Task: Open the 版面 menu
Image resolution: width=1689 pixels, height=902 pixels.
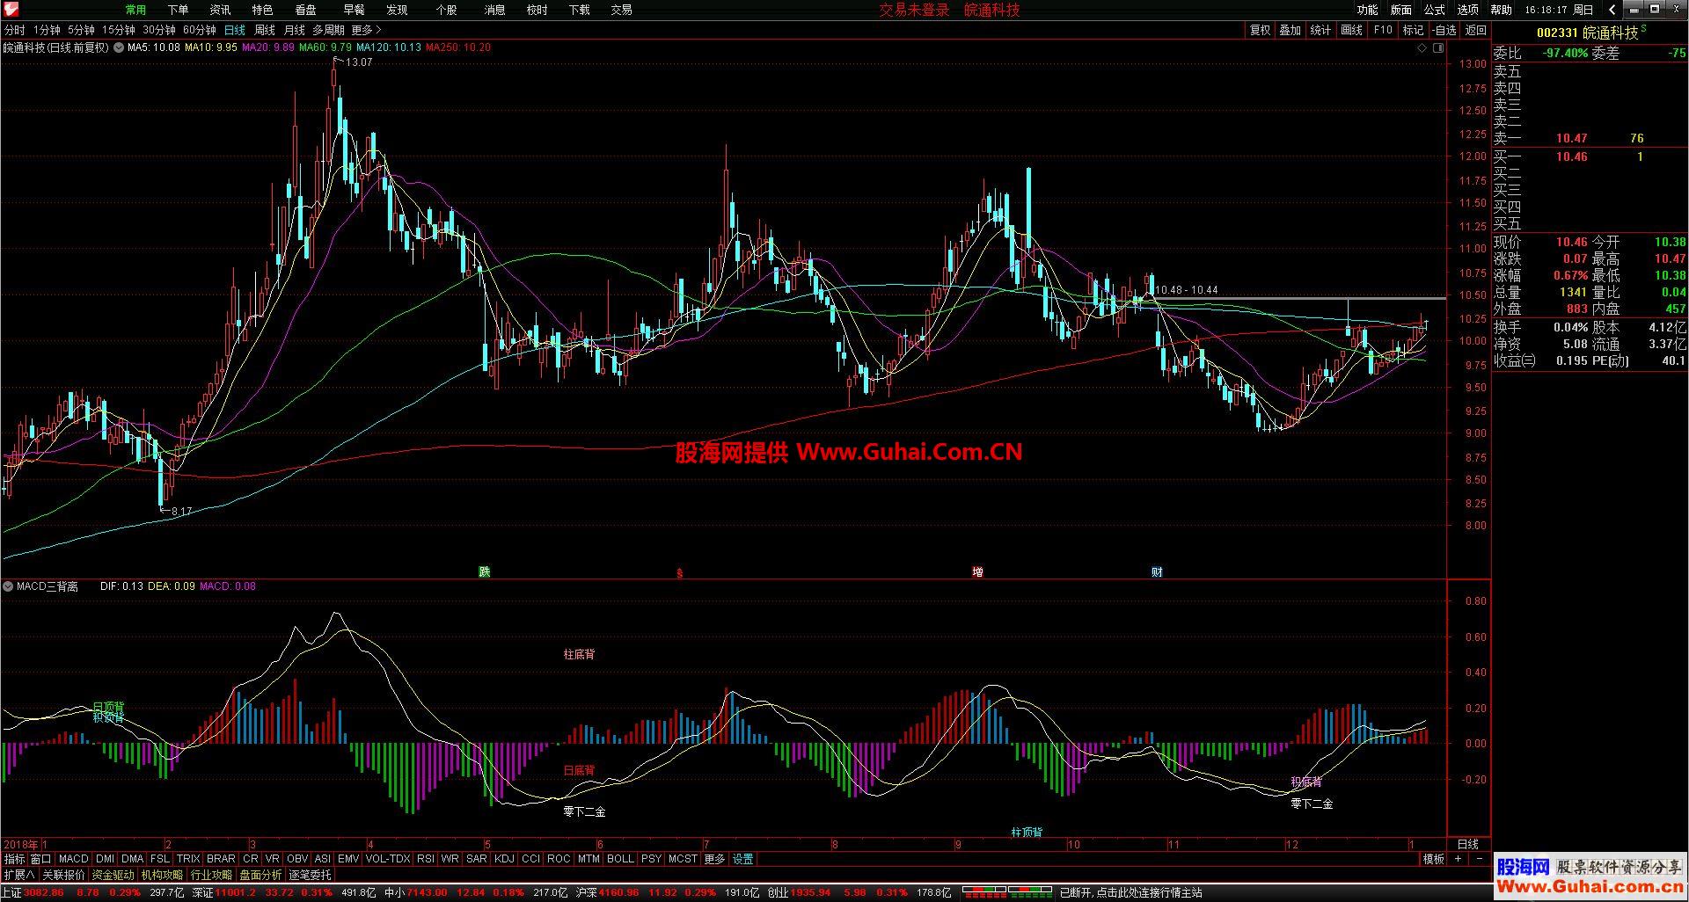Action: click(x=1400, y=10)
